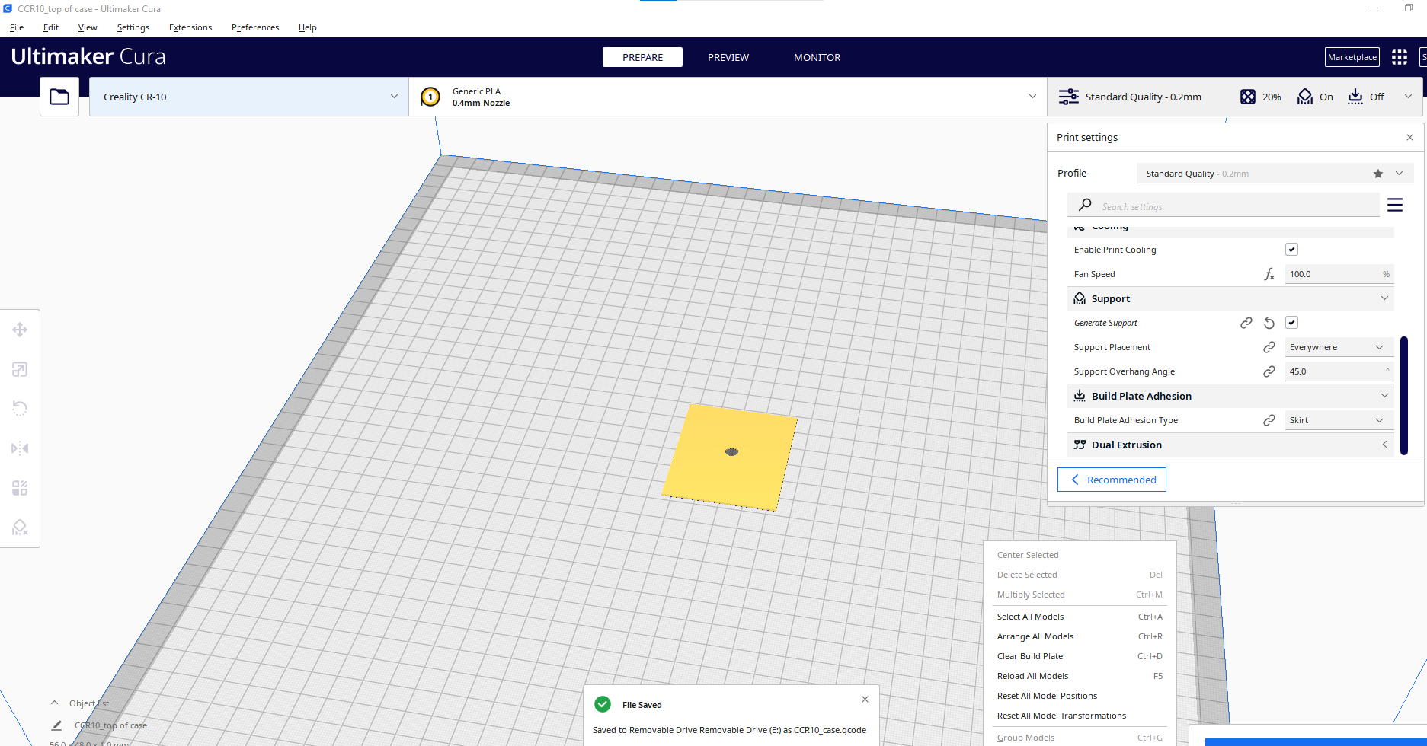Viewport: 1427px width, 746px height.
Task: Dismiss the File Saved notification
Action: (x=865, y=699)
